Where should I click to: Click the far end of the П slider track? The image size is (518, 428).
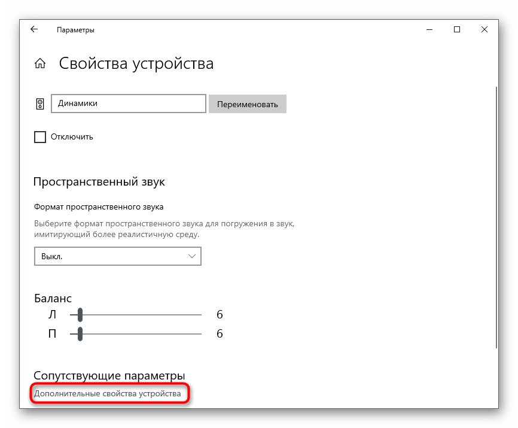pyautogui.click(x=200, y=333)
